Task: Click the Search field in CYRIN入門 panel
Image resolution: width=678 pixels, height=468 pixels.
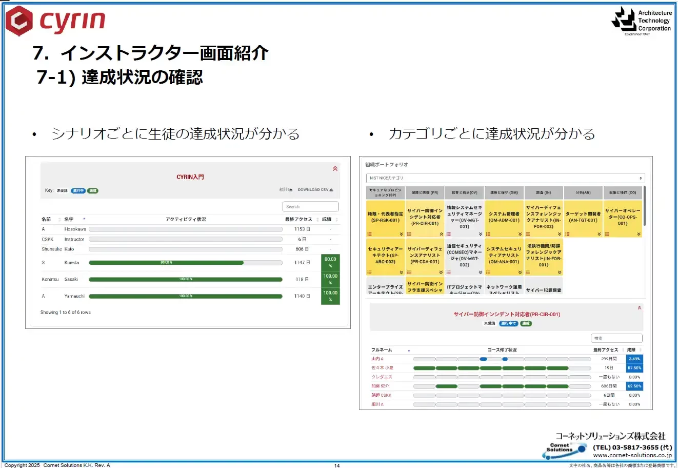Action: pyautogui.click(x=310, y=206)
